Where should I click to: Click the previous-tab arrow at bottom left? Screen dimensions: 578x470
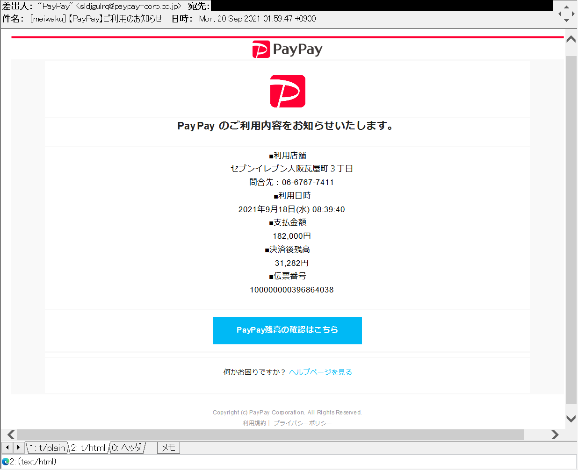[x=7, y=448]
